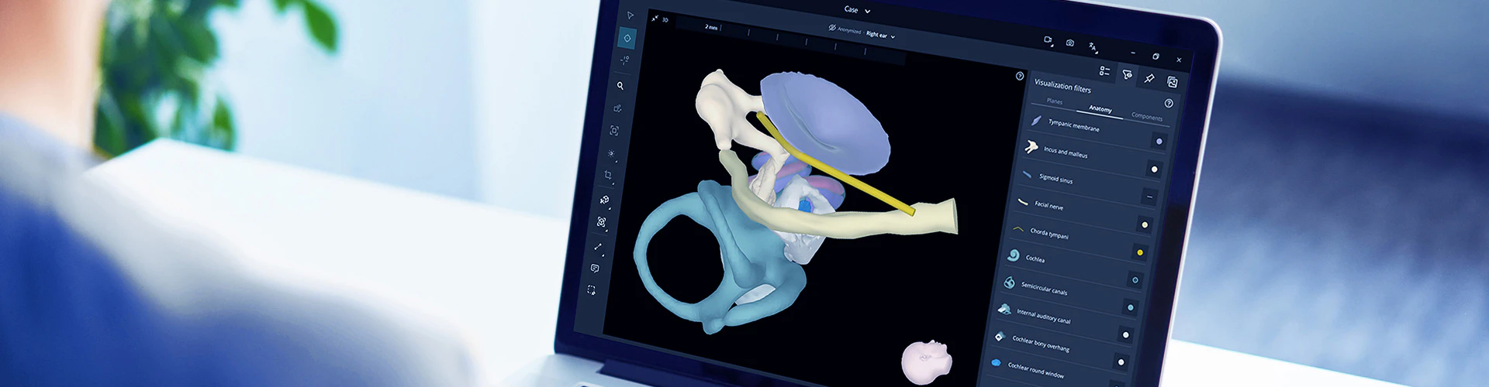
Task: Switch to the Planes tab
Action: (1055, 101)
